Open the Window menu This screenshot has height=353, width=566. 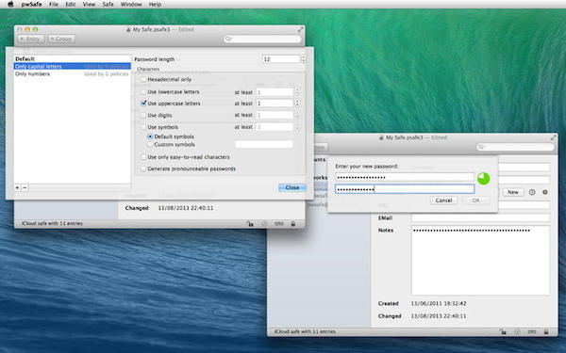131,5
